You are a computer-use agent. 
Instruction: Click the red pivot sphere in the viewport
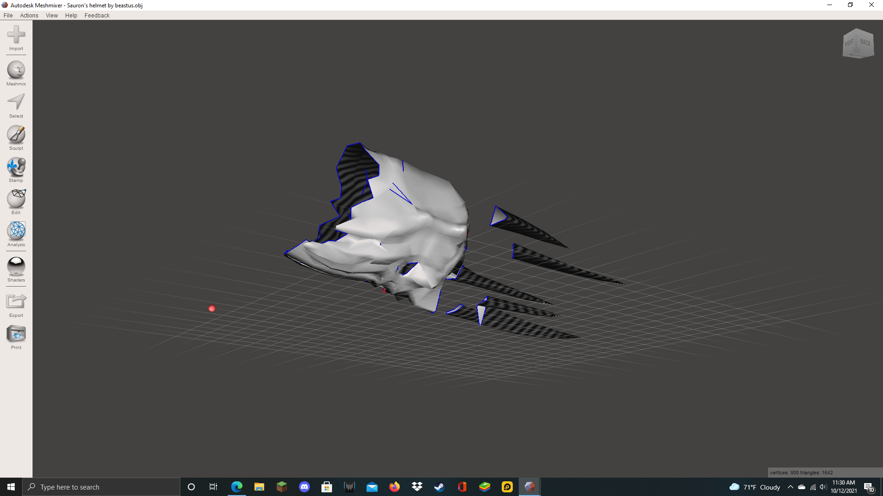[x=212, y=309]
